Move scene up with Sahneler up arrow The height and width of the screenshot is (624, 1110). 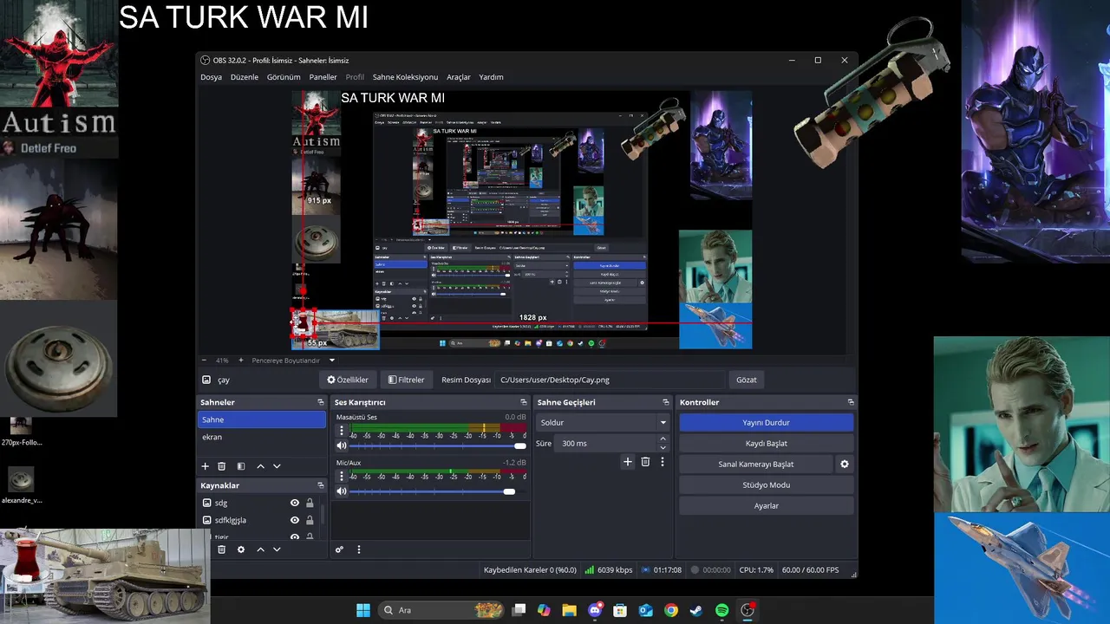click(260, 466)
